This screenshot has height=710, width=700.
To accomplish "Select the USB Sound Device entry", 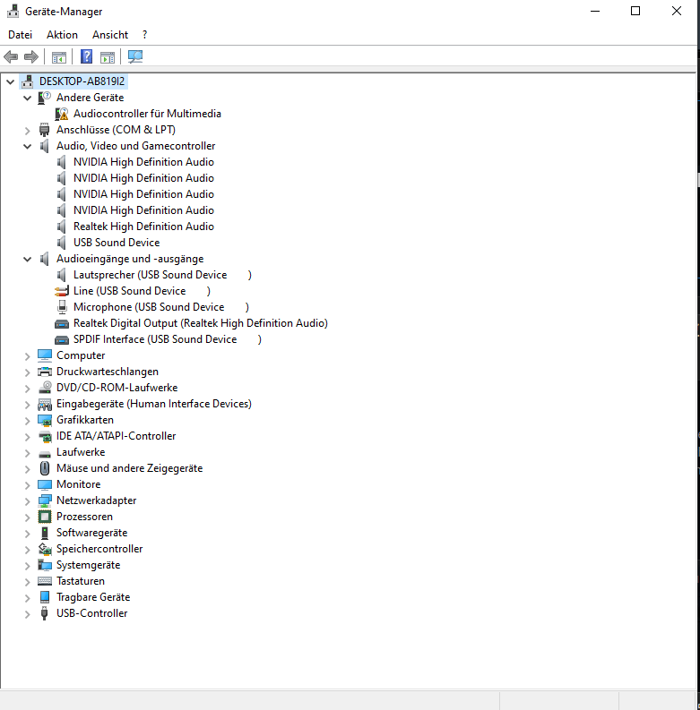I will pos(117,243).
